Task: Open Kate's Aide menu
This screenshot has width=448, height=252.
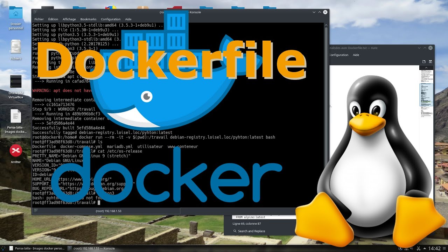Action: (356, 55)
